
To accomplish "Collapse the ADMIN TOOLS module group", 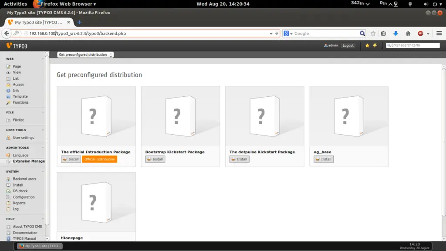I will tap(43, 148).
